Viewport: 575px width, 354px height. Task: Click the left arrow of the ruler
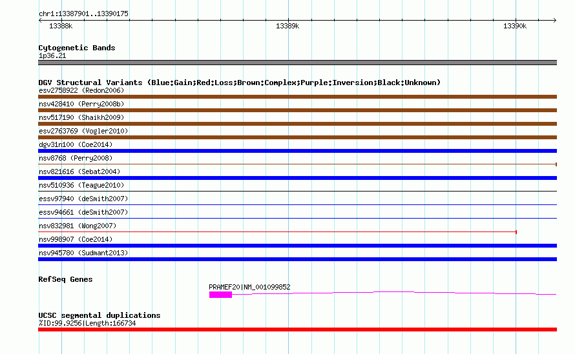(x=40, y=21)
